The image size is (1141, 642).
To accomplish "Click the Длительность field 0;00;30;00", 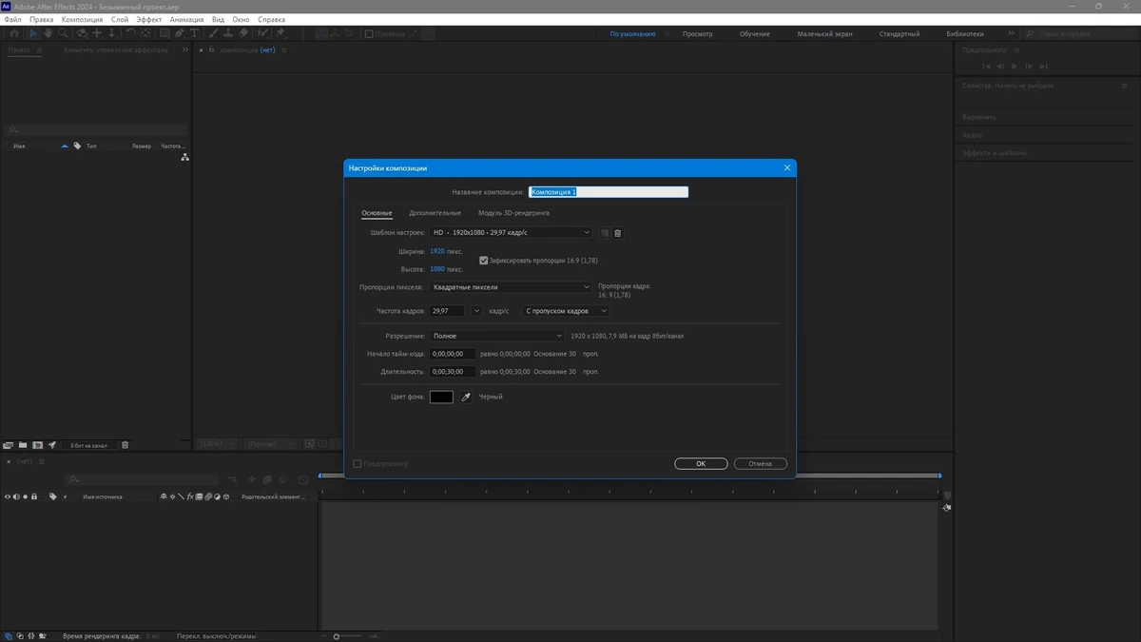I will click(453, 372).
